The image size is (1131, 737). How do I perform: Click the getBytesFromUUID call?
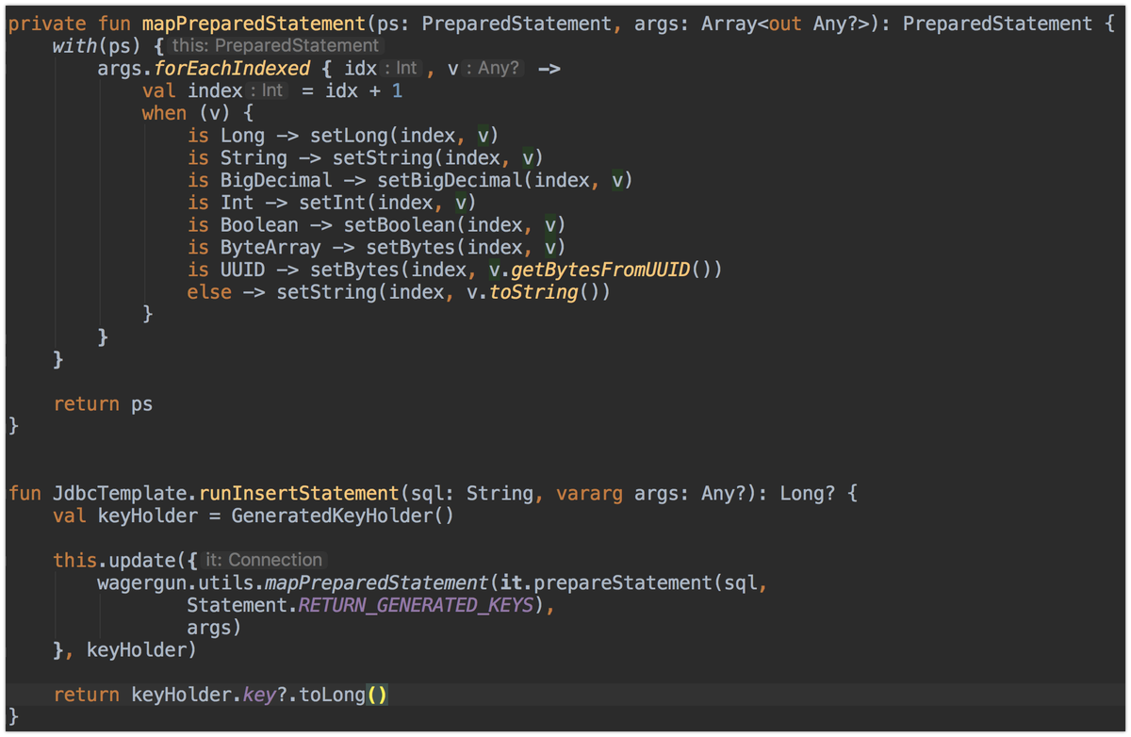601,270
